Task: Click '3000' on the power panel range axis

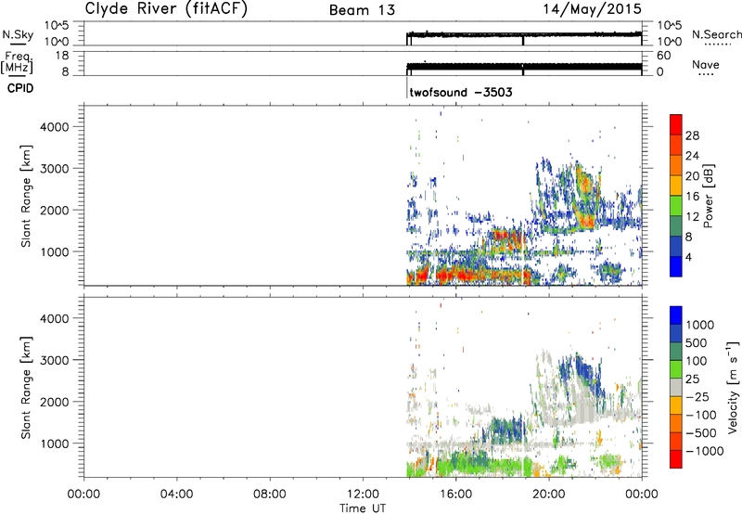Action: coord(54,169)
